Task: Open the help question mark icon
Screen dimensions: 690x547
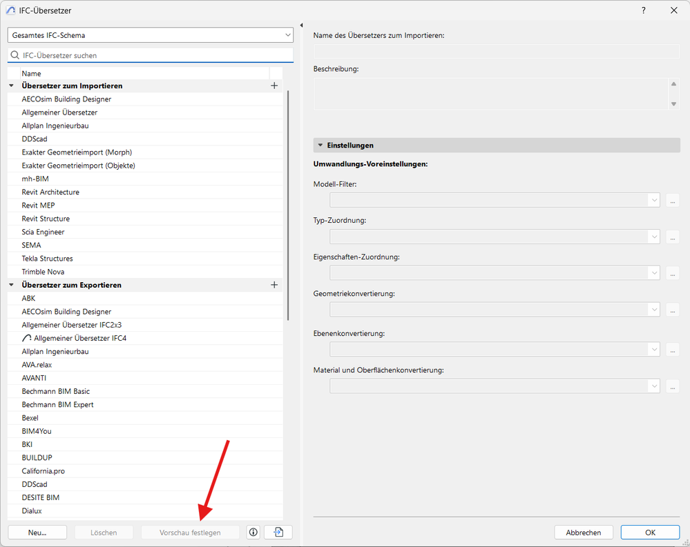Action: (x=643, y=10)
